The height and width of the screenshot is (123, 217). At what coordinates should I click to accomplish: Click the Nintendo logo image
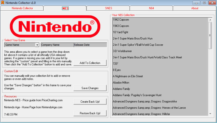[x=55, y=26]
